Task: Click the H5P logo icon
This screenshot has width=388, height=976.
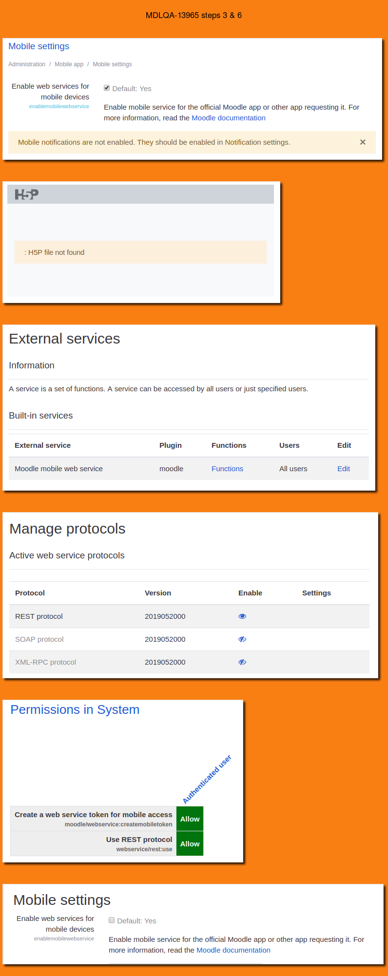Action: (26, 194)
